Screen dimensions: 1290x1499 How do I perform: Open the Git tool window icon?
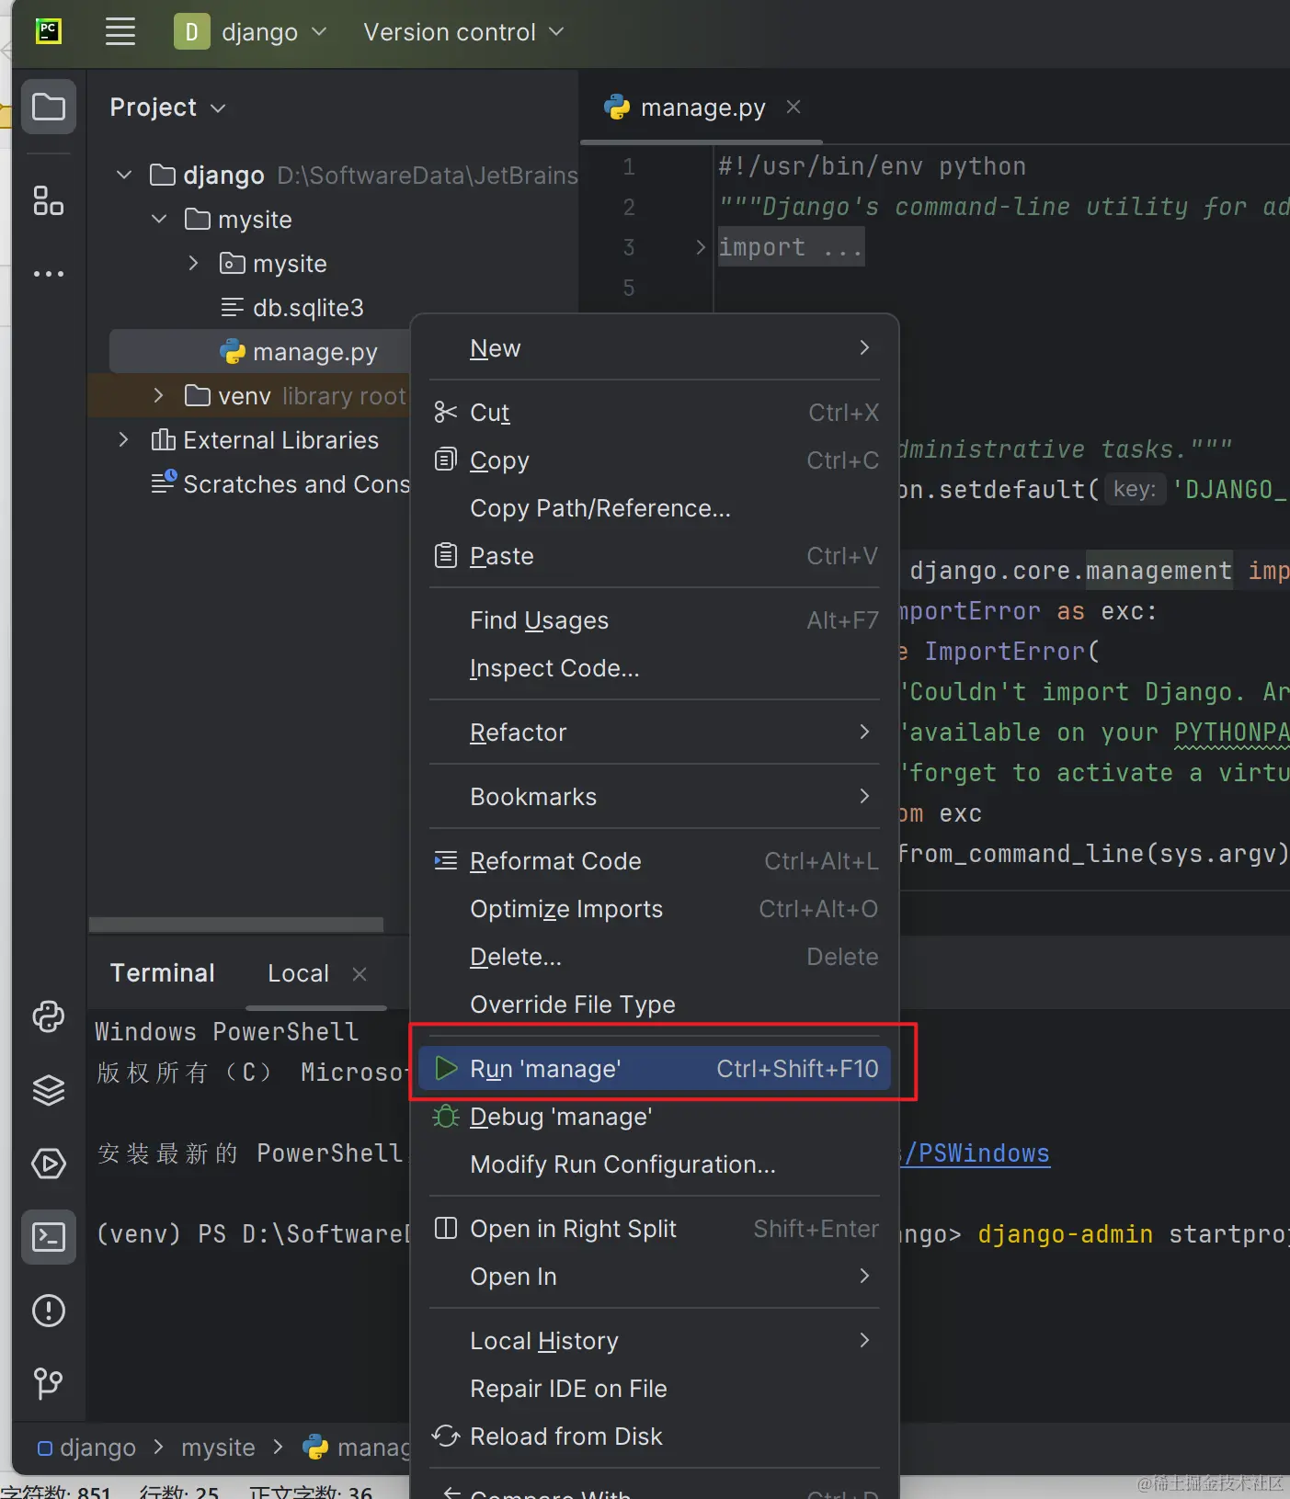[49, 1383]
